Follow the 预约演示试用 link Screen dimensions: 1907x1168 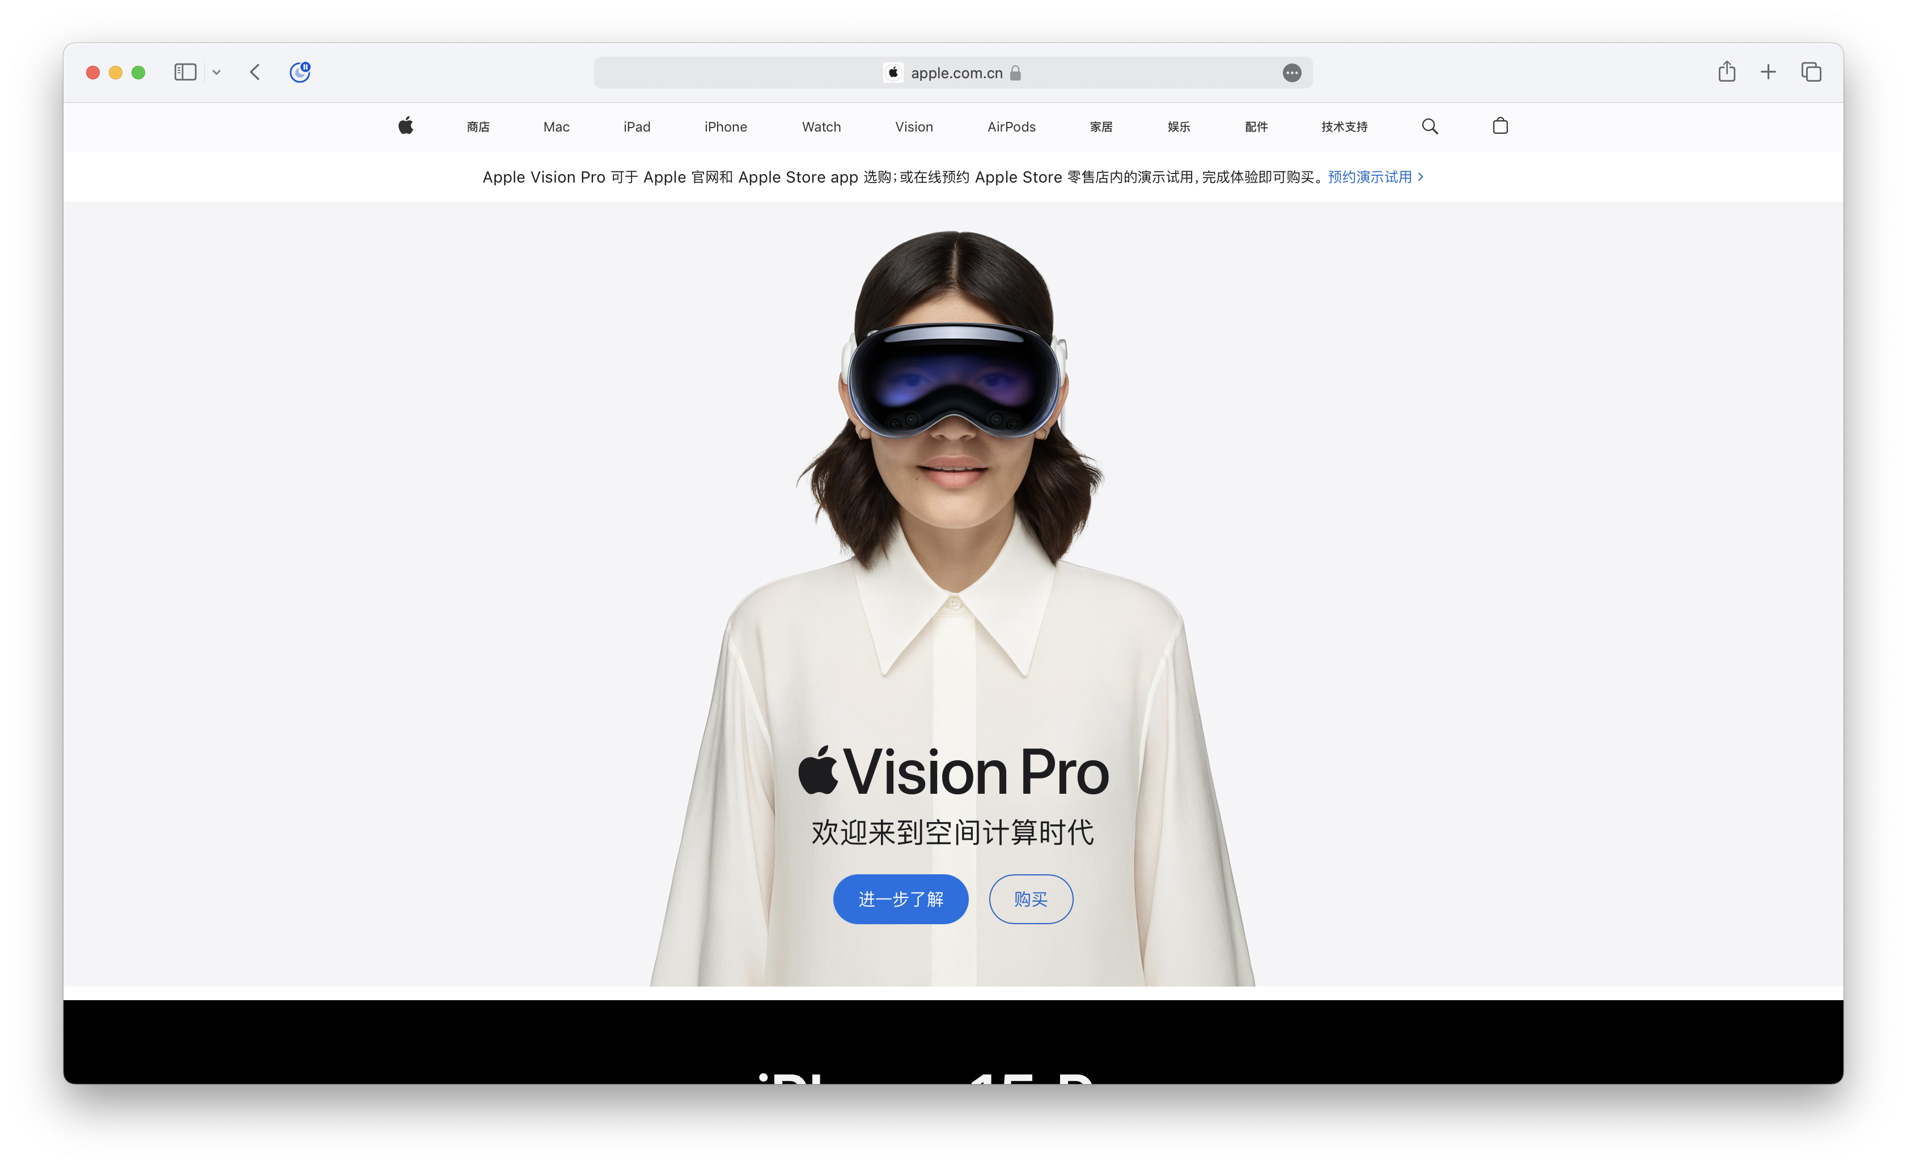pyautogui.click(x=1375, y=177)
